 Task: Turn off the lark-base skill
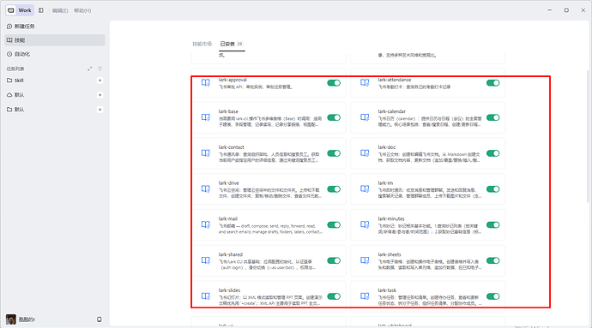click(334, 117)
